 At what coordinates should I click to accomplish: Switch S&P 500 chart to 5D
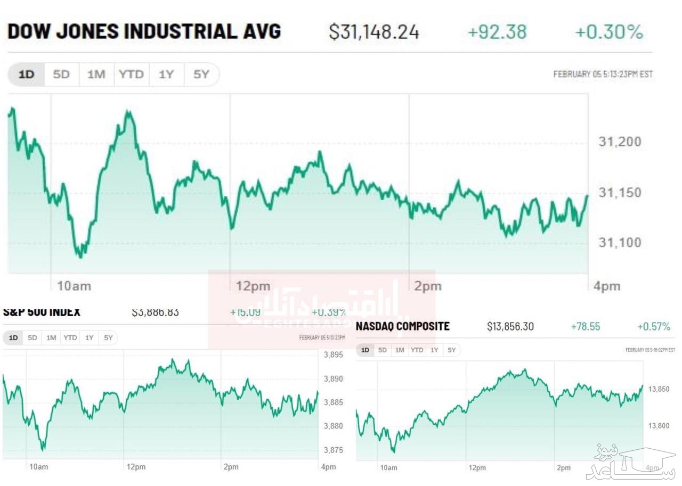33,337
